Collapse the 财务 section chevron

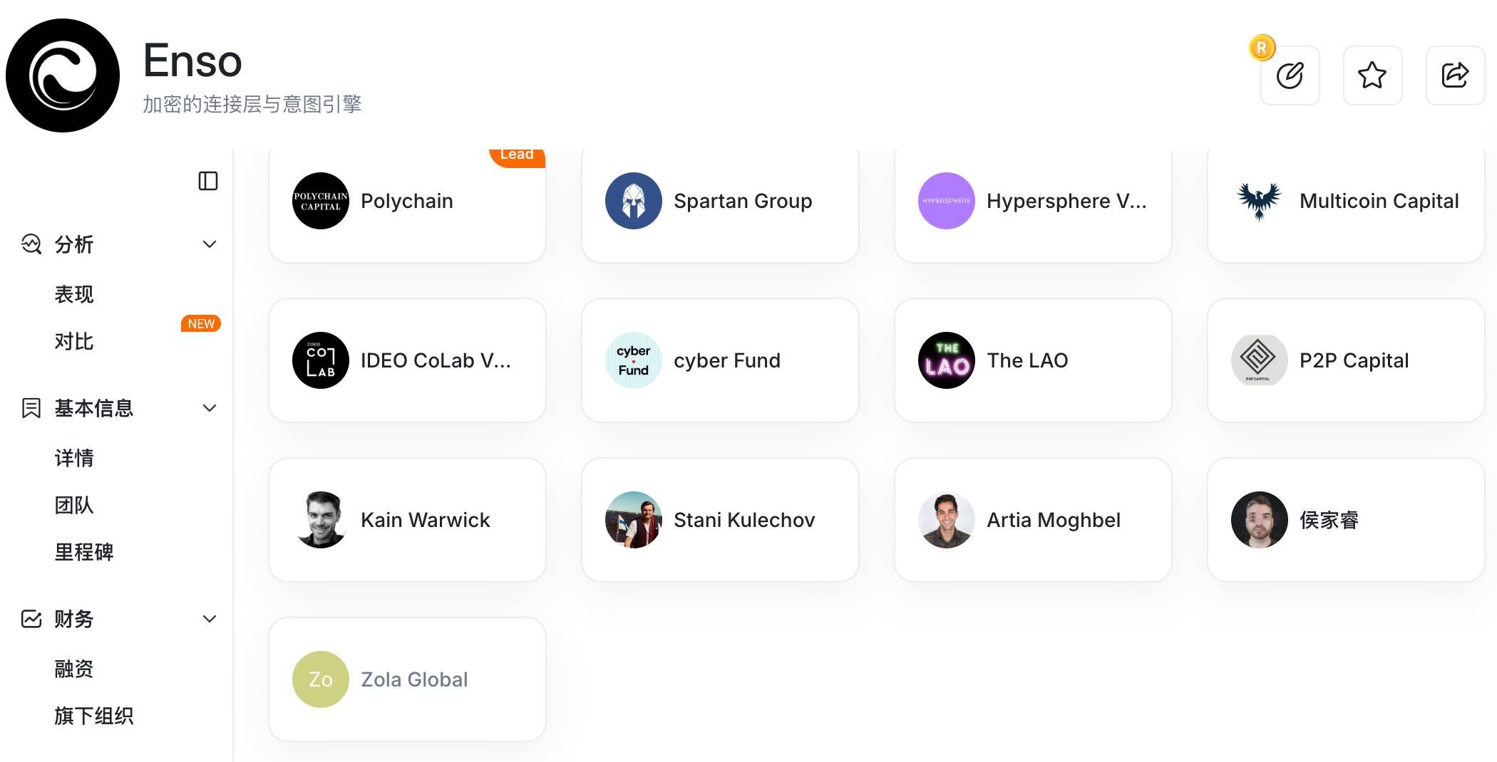[x=210, y=619]
